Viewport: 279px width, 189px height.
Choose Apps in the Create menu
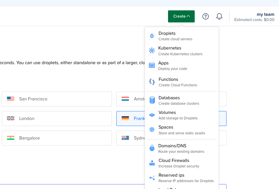[182, 66]
